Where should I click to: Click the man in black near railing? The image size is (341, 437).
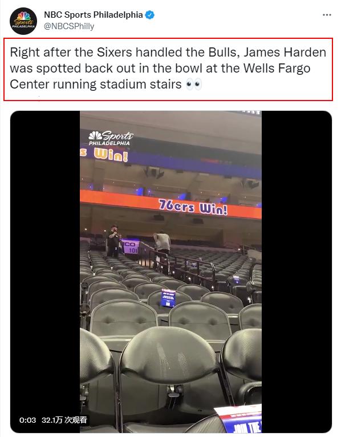coord(113,241)
